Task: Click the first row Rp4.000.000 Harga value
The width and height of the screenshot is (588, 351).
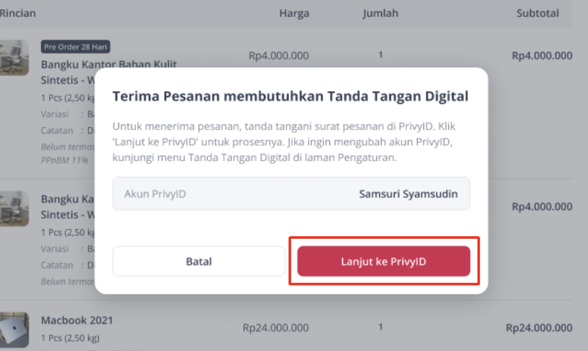Action: 278,56
